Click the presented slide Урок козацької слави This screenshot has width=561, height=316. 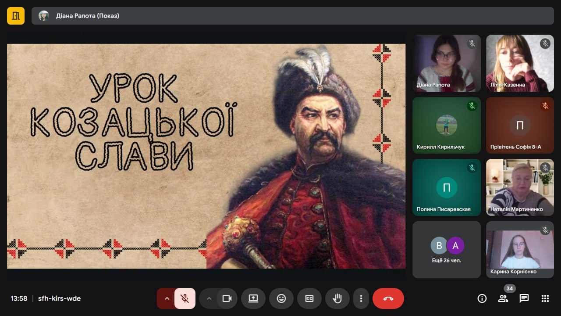[206, 156]
